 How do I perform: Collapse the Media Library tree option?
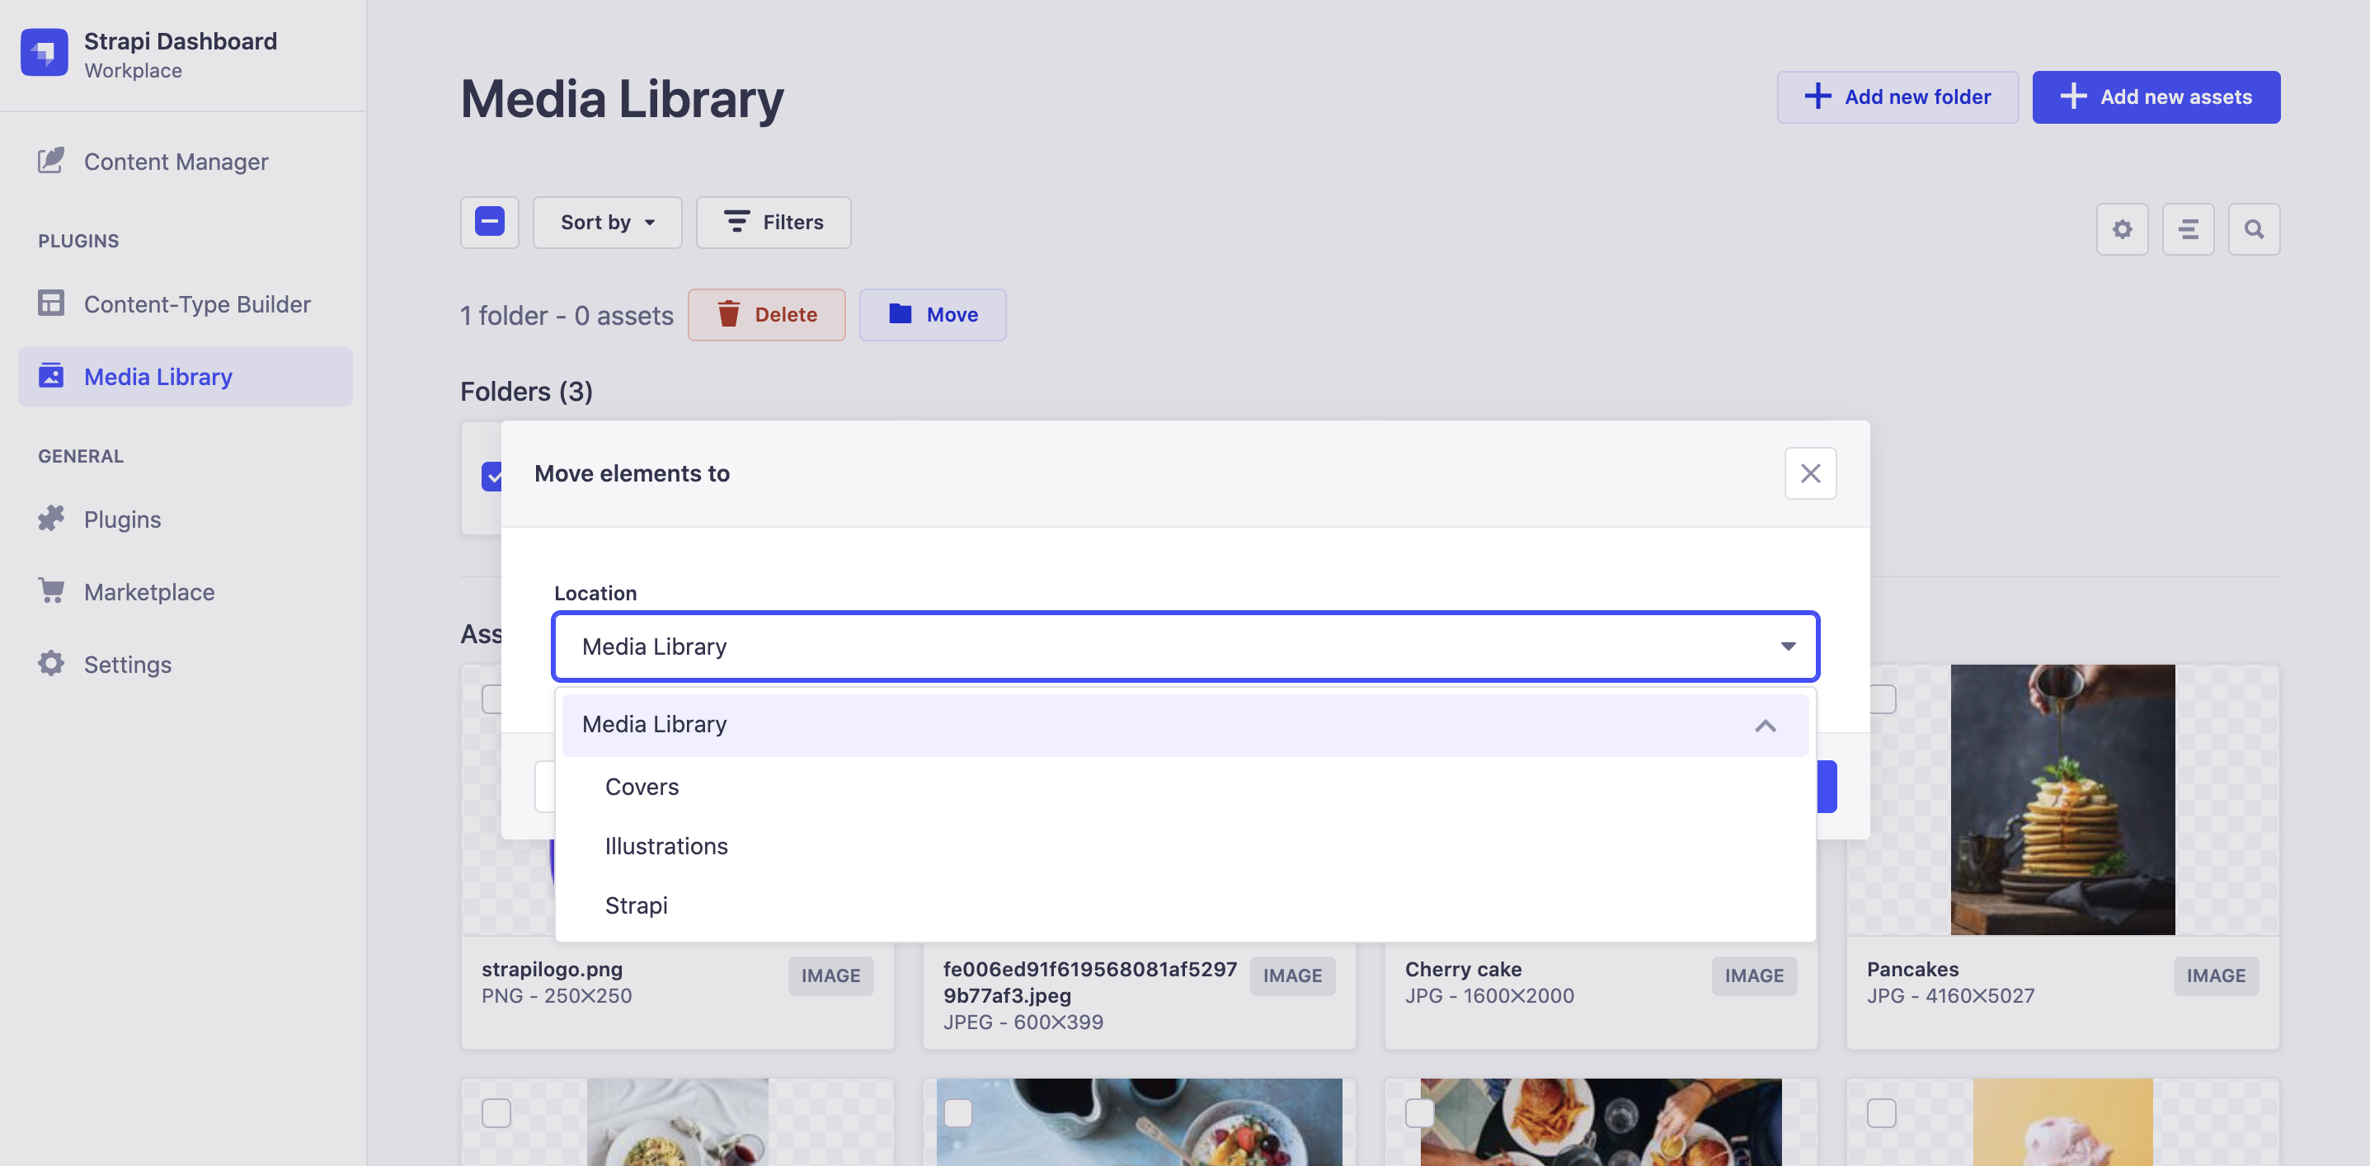click(x=1765, y=725)
